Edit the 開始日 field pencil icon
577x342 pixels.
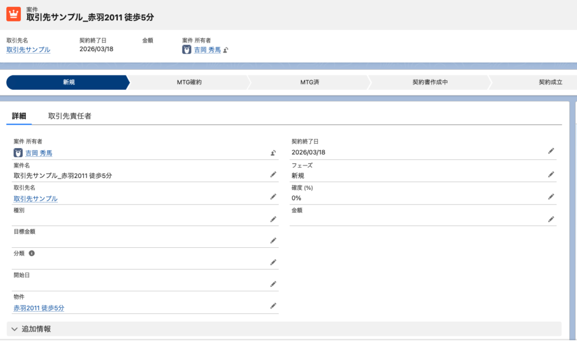[x=273, y=283]
